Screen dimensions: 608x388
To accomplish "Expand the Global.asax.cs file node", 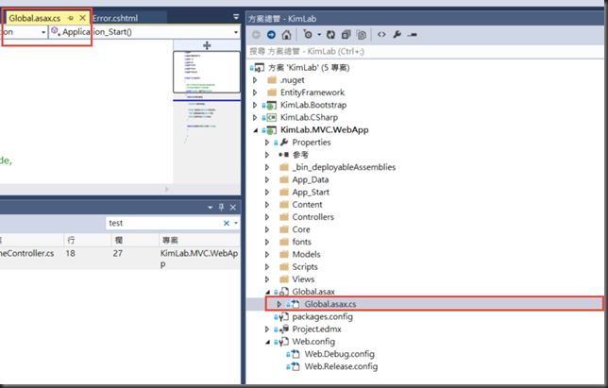I will point(279,304).
